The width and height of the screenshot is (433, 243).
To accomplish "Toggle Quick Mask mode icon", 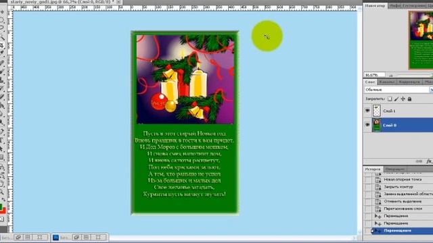I will click(x=2, y=219).
